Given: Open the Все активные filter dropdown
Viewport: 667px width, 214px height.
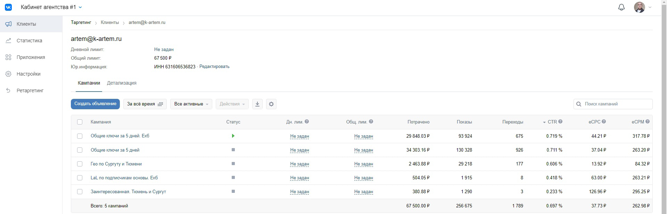Looking at the screenshot, I should click(191, 104).
